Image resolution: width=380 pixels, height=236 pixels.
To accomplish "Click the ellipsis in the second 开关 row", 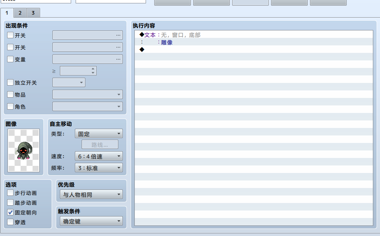I will click(x=118, y=47).
